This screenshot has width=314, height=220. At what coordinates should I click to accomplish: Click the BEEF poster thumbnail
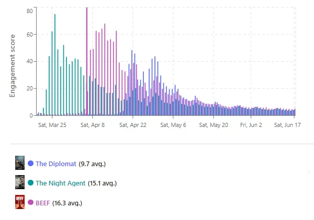tap(20, 202)
